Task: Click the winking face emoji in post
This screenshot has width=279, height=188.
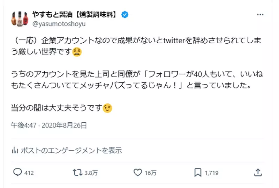Action: (x=108, y=109)
